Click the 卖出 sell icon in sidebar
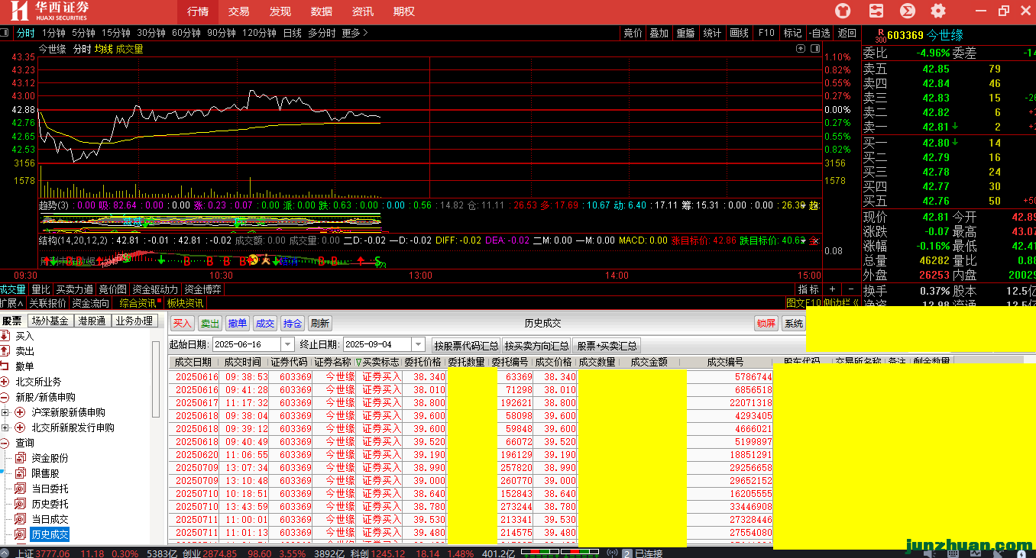Viewport: 1036px width, 558px height. tap(6, 351)
